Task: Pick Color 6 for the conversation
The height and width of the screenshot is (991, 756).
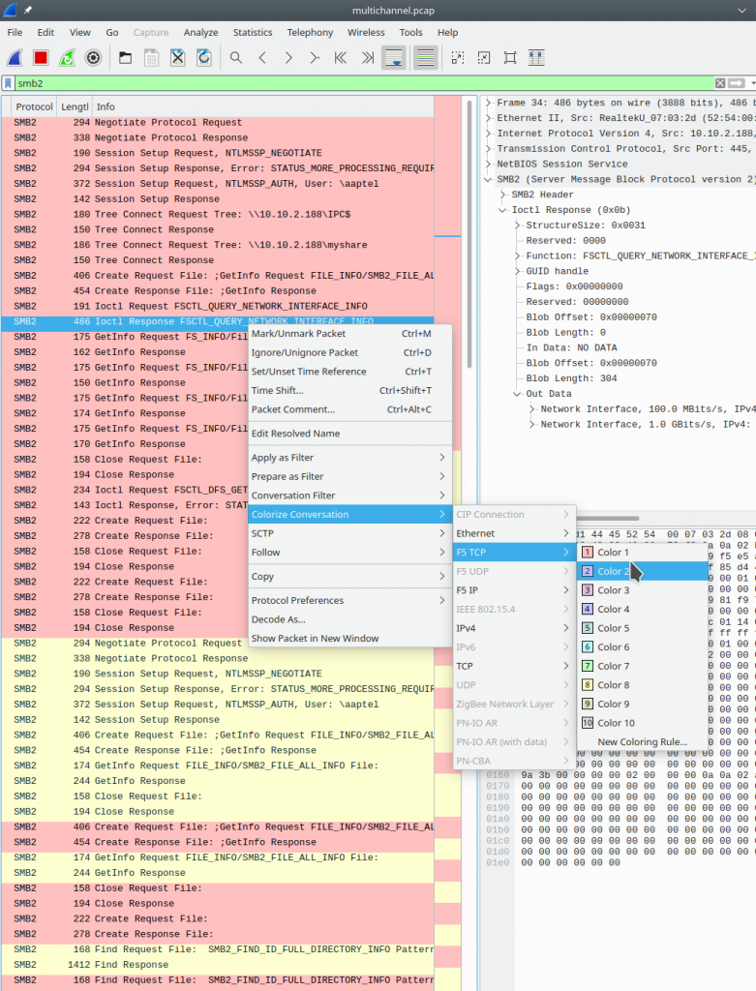Action: [x=642, y=647]
